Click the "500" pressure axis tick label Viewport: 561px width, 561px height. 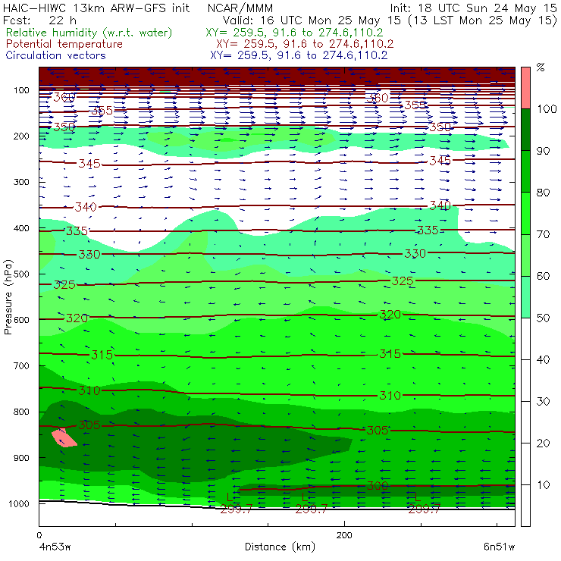click(21, 274)
